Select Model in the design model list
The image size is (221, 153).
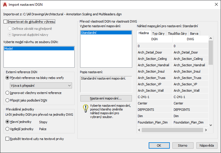coord(39,49)
